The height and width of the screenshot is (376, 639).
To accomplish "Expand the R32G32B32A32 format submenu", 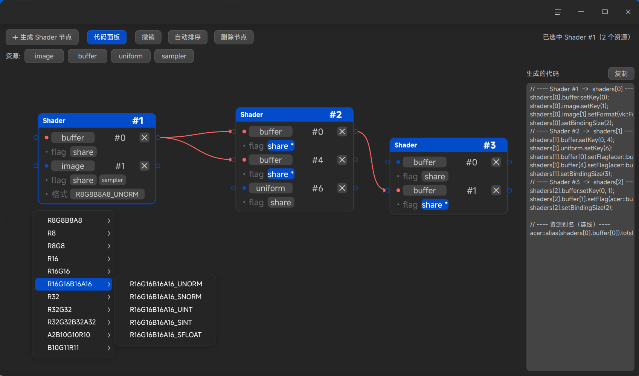I will [x=74, y=322].
